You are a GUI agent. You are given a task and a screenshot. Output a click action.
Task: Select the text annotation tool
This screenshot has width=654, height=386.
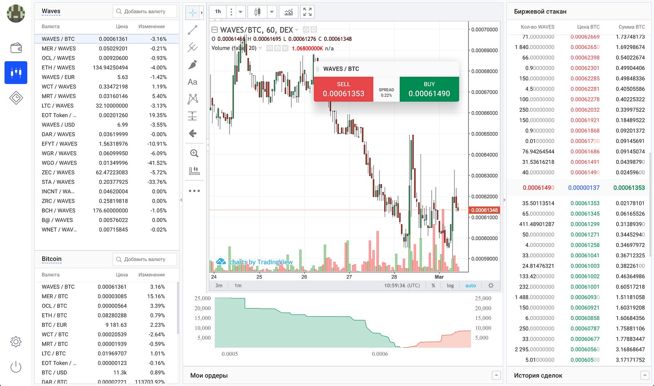(193, 82)
